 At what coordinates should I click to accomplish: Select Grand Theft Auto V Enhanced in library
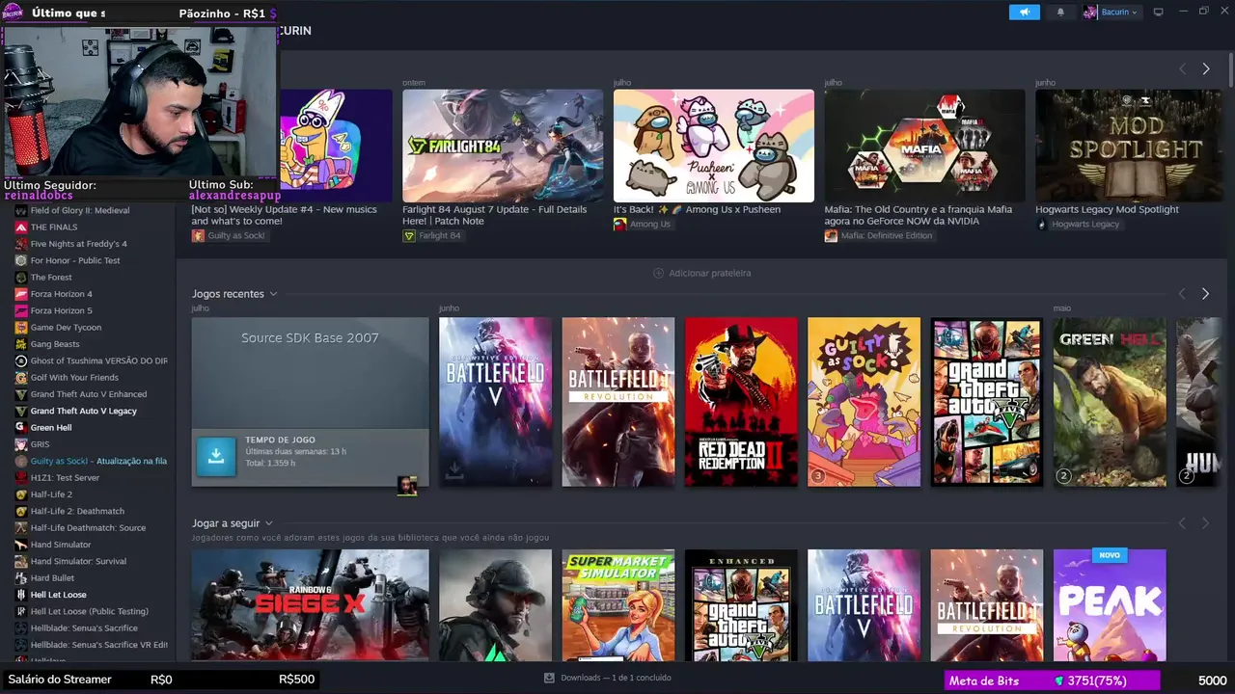pyautogui.click(x=88, y=394)
